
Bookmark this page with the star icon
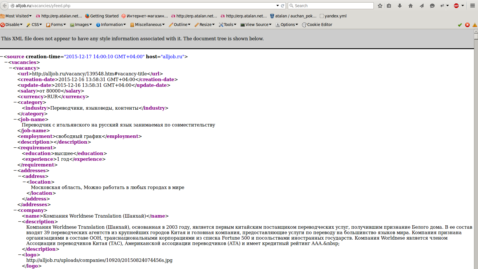380,6
